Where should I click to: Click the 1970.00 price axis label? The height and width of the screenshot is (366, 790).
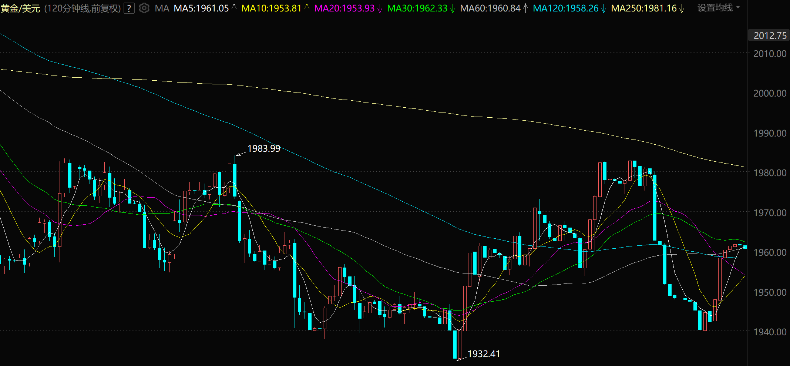tap(770, 213)
